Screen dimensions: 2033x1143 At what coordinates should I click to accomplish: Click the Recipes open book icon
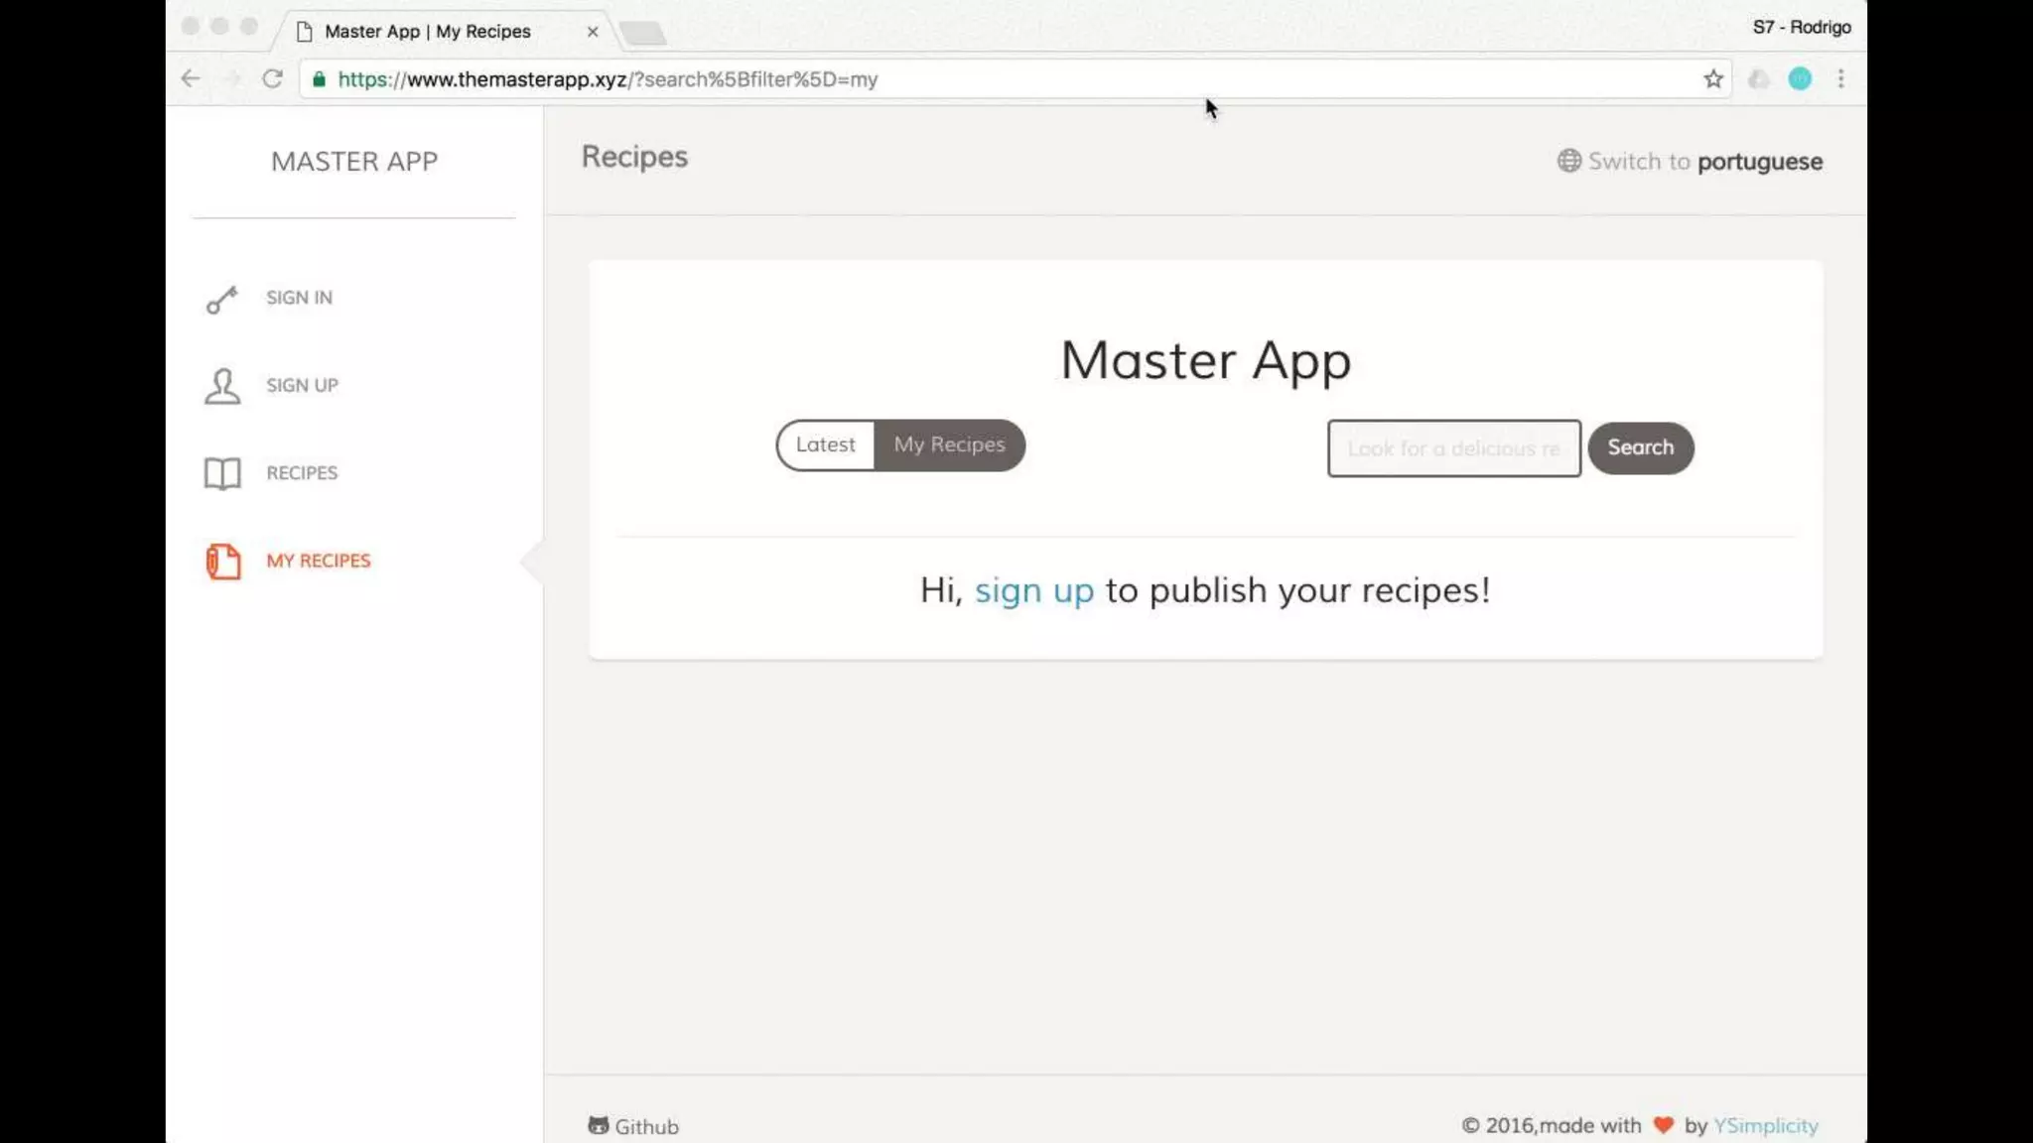222,473
